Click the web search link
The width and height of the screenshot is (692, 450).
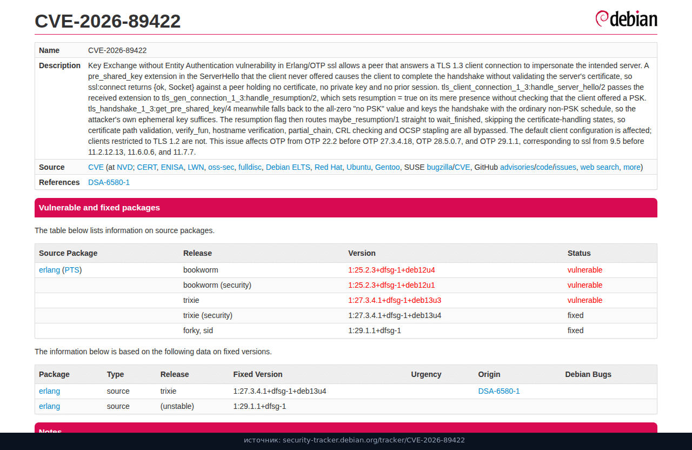600,167
